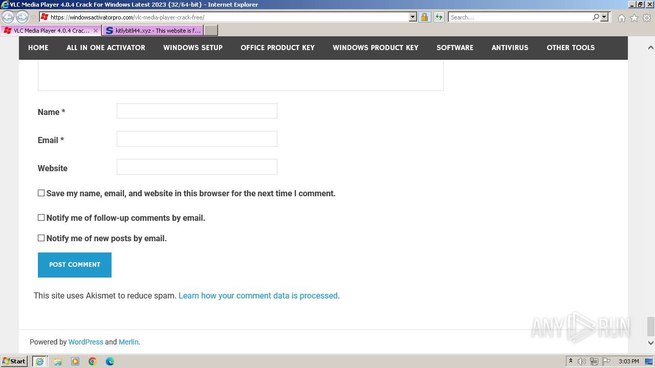Open the Tools gear icon
The image size is (655, 368).
(647, 18)
